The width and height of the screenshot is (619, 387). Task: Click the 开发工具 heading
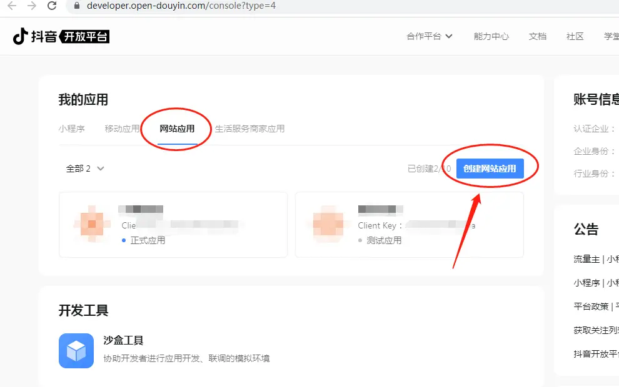(83, 310)
